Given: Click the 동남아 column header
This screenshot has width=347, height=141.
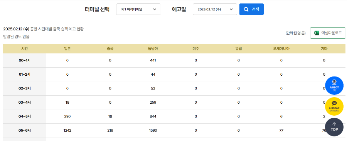Looking at the screenshot, I should (153, 49).
